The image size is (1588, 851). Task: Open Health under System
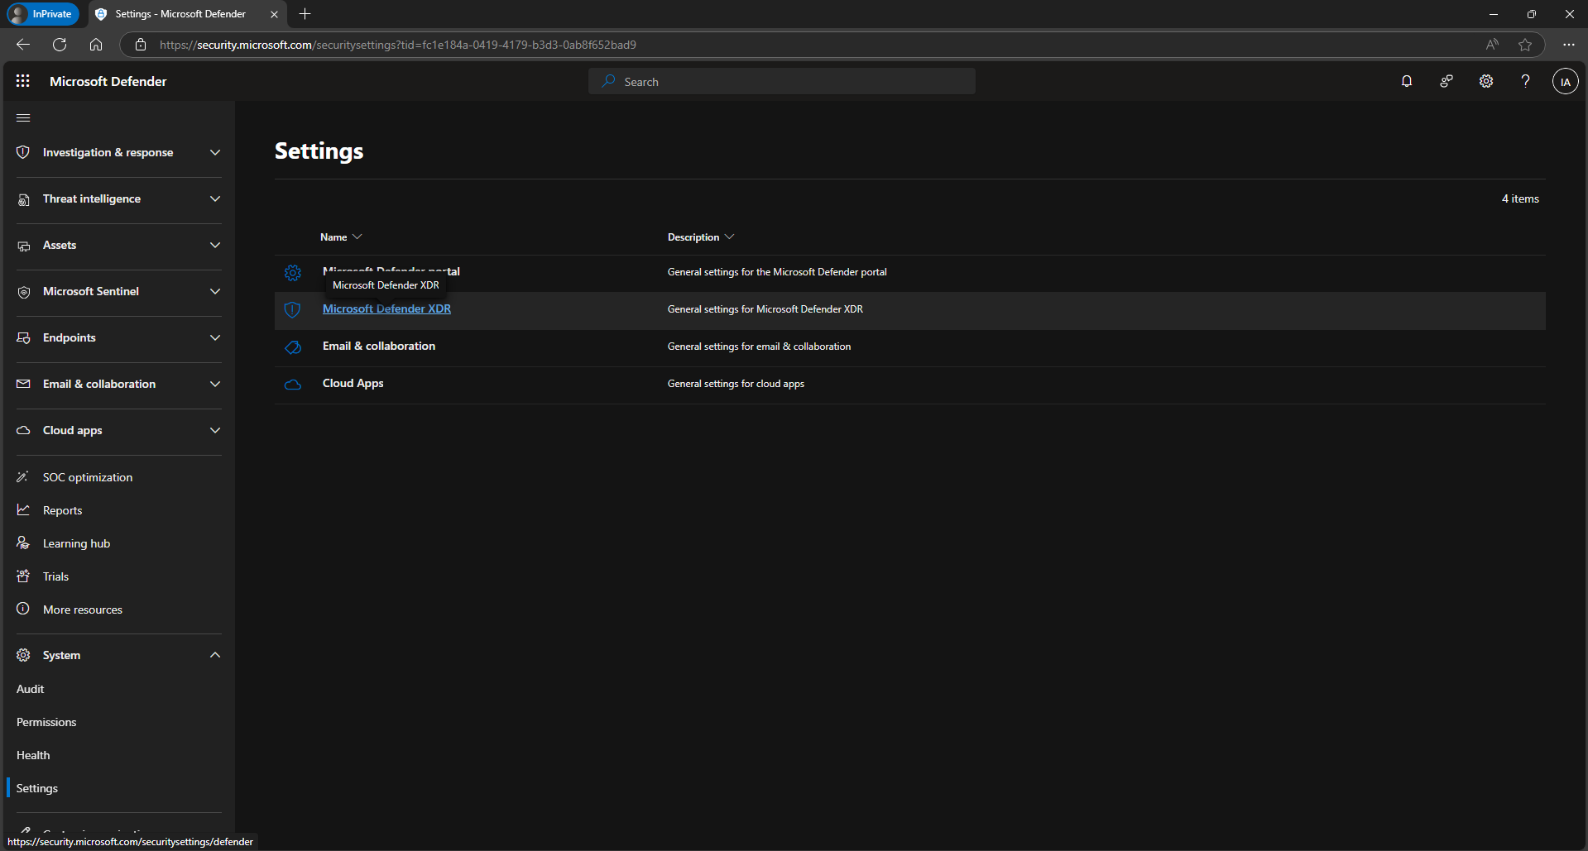coord(33,755)
